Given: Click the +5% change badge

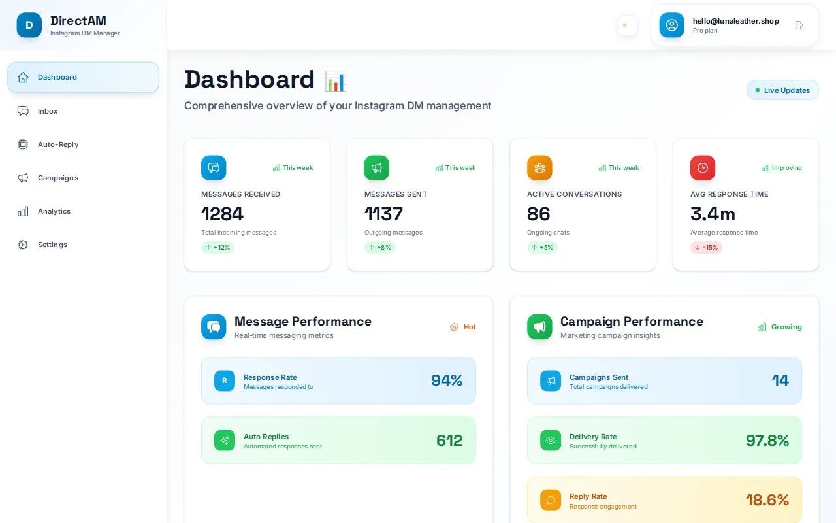Looking at the screenshot, I should click(x=542, y=248).
